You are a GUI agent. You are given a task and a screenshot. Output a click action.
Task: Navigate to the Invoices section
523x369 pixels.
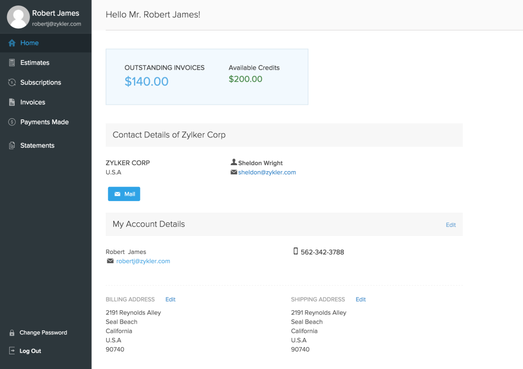33,102
